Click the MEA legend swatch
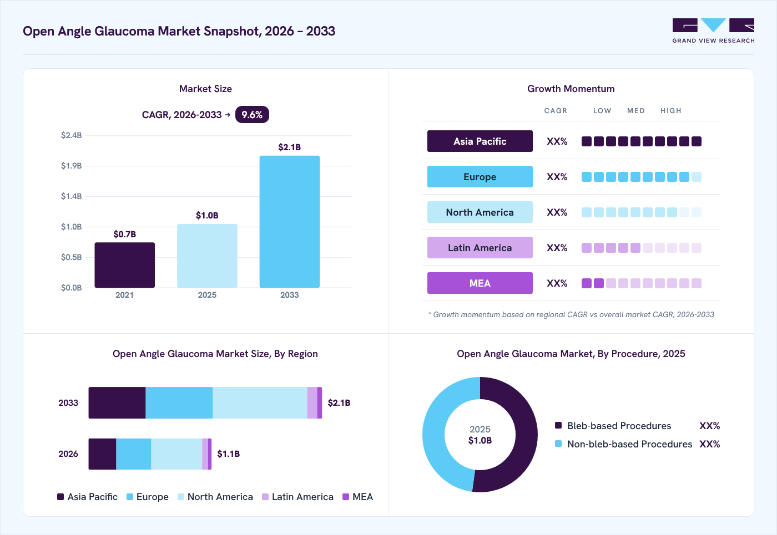This screenshot has width=777, height=535. (x=346, y=497)
